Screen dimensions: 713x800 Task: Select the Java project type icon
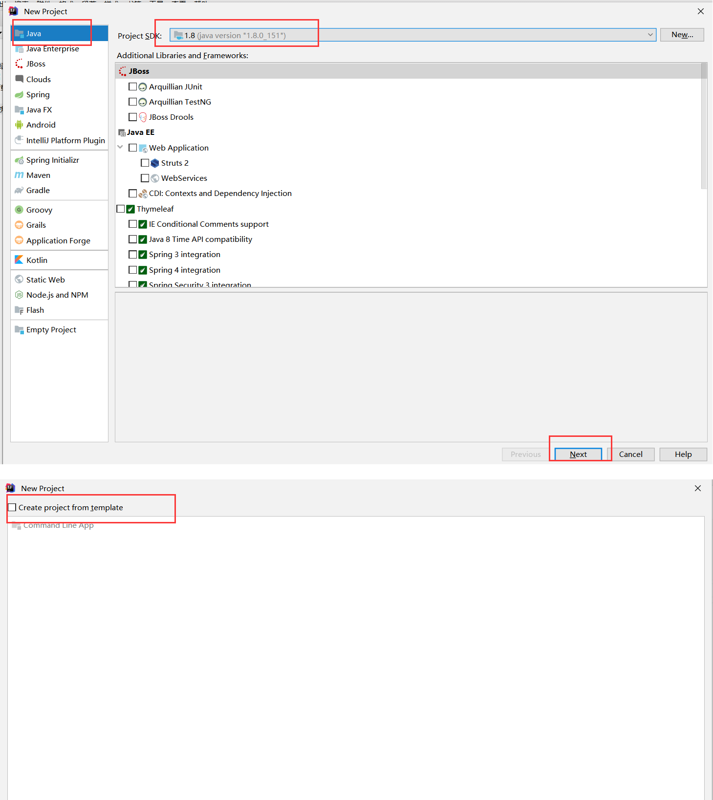pos(19,33)
